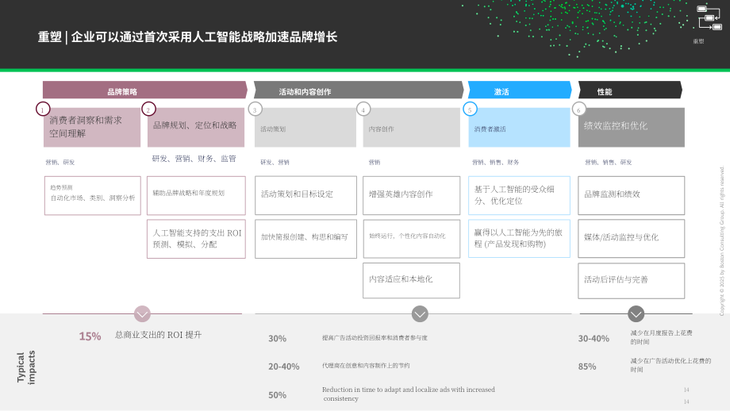This screenshot has height=411, width=730.
Task: Click the 内容创作 gray card
Action: [412, 128]
